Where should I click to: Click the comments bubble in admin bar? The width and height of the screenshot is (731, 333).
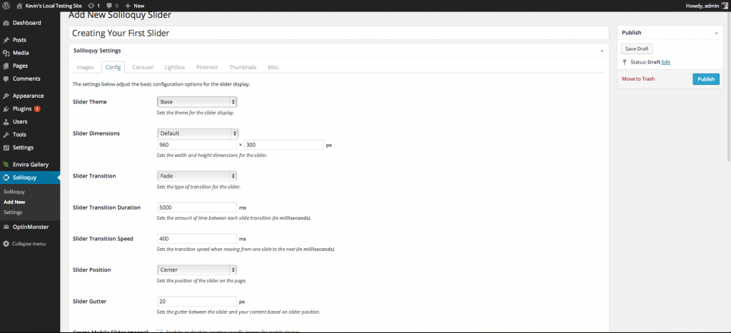pyautogui.click(x=109, y=5)
